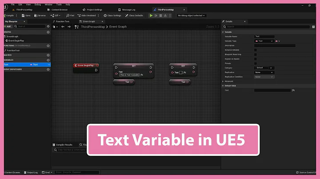320x179 pixels.
Task: Open container type dropdown beside Variable Type
Action: (x=278, y=41)
